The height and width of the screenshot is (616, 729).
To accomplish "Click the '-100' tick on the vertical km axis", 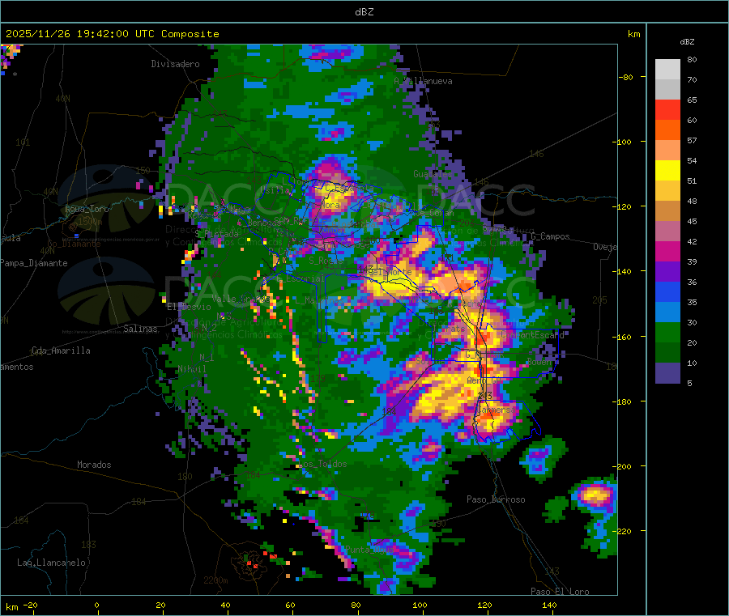I will tap(622, 142).
